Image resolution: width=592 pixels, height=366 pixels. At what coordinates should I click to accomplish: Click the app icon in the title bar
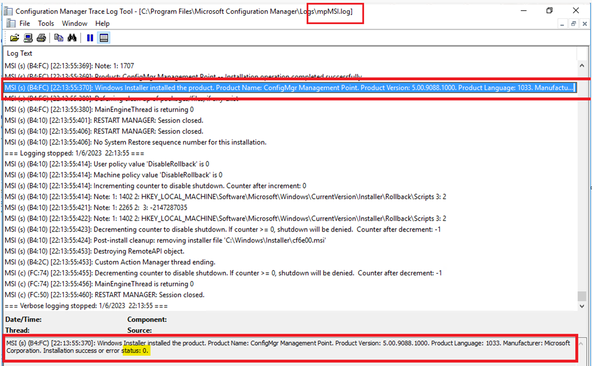[x=8, y=11]
